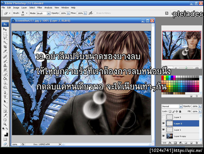The height and width of the screenshot is (154, 204).
Task: Select the Slice tool
Action: point(5,51)
